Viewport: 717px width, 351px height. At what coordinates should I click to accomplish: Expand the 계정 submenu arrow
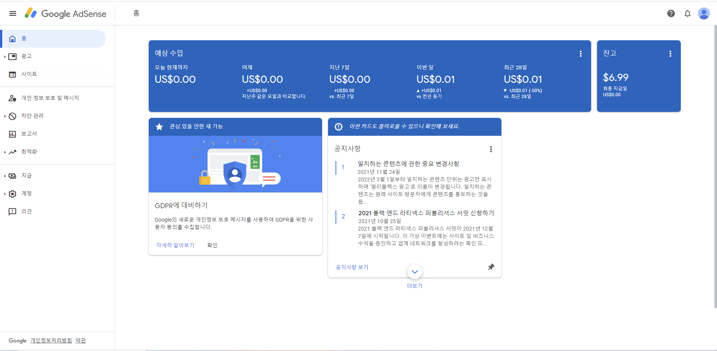tap(5, 194)
